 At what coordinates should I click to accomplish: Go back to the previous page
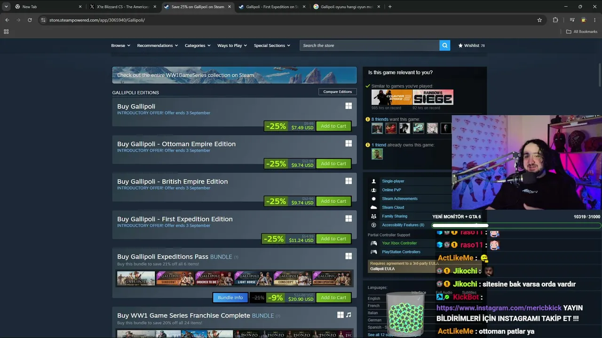[x=7, y=20]
